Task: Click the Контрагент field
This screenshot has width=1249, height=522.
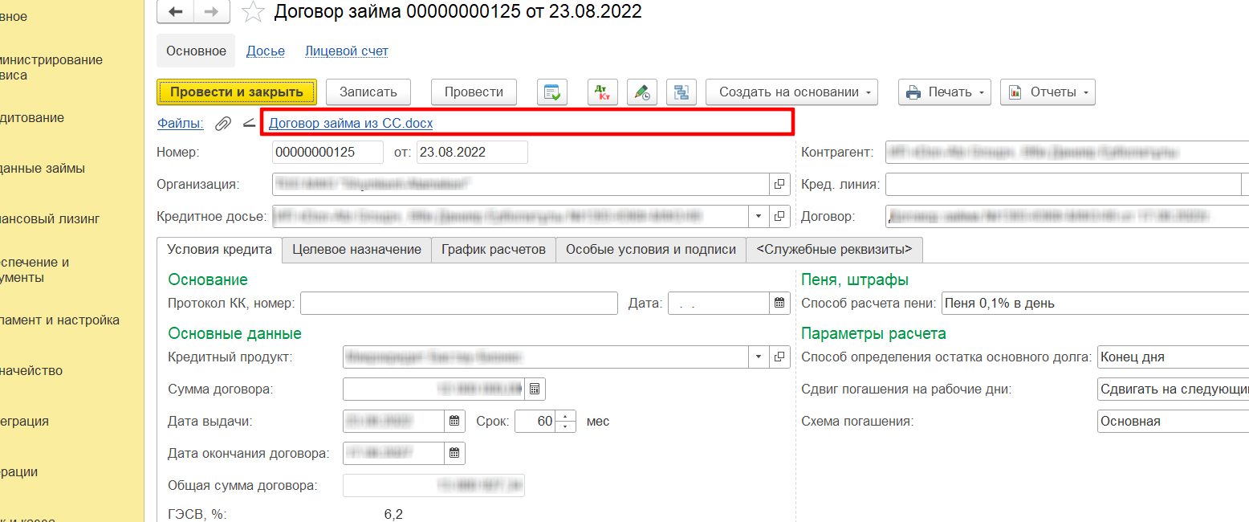Action: coord(1067,152)
